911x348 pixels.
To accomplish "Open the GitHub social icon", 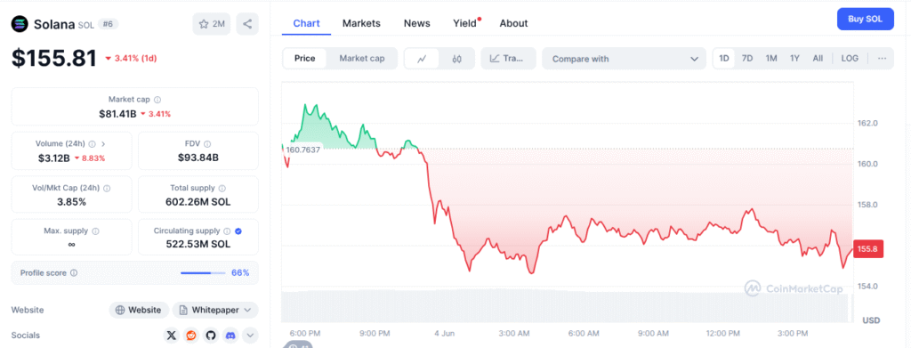I will pyautogui.click(x=210, y=336).
